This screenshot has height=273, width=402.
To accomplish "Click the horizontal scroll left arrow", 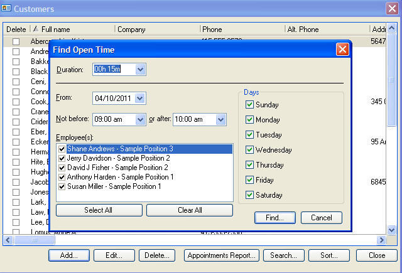I will pos(8,240).
